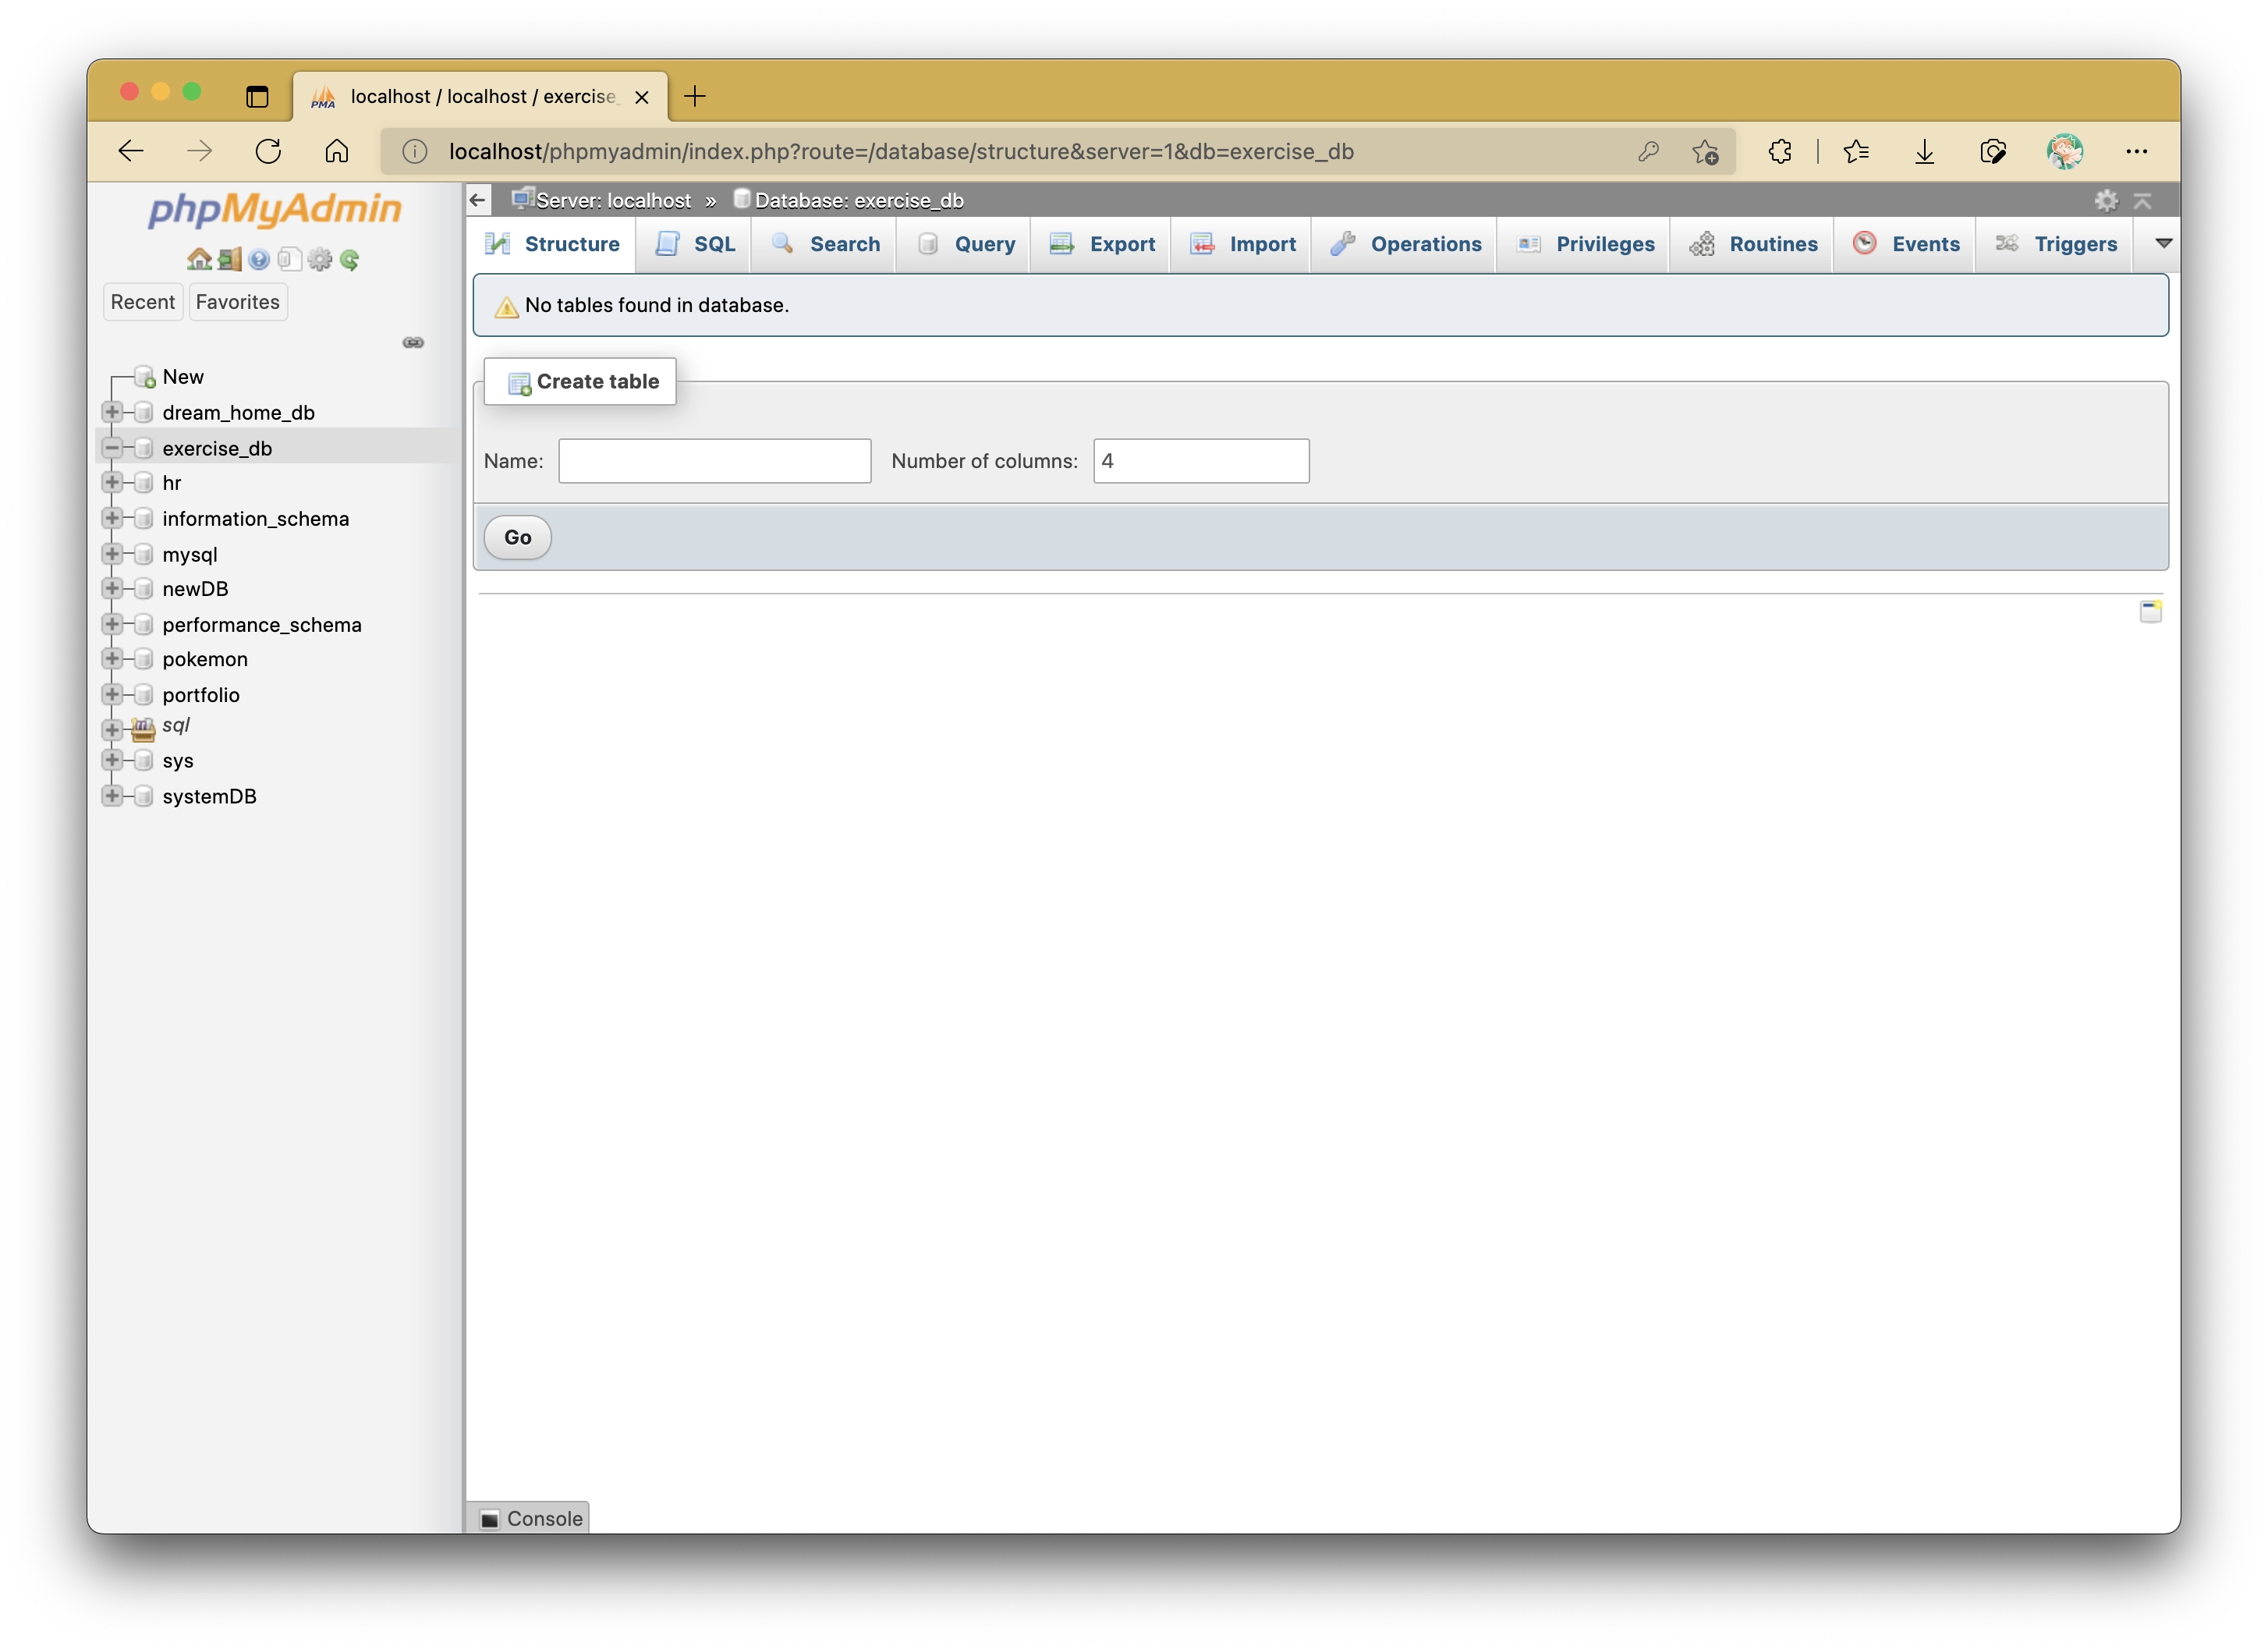Select the sql group in tree
Screen dimensions: 2268x1649
click(x=175, y=725)
